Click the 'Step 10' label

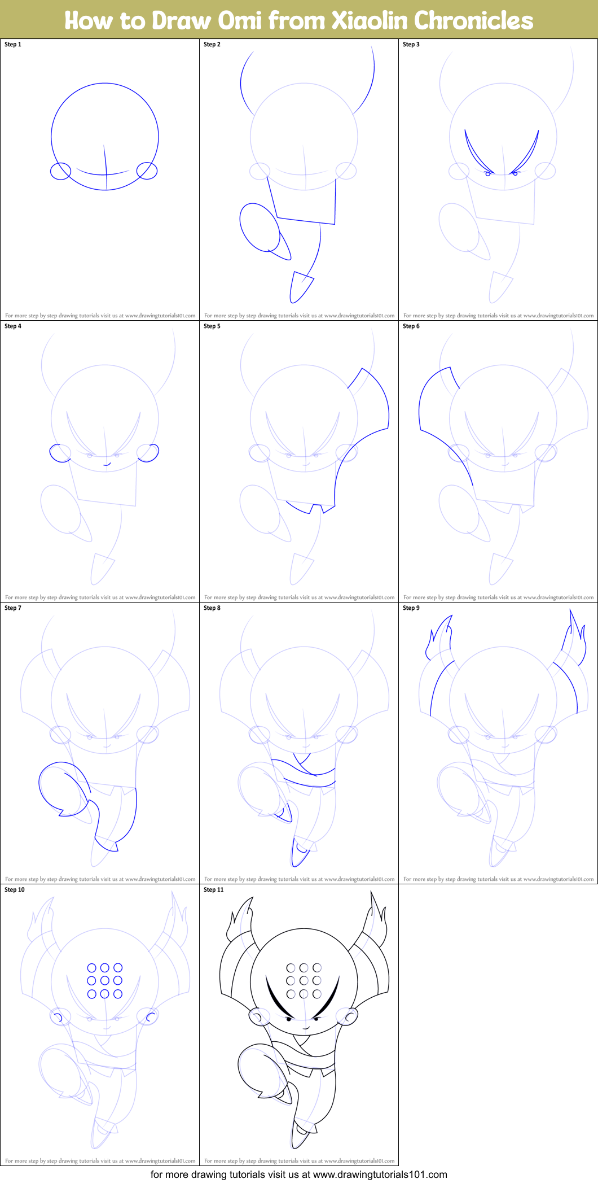[15, 889]
